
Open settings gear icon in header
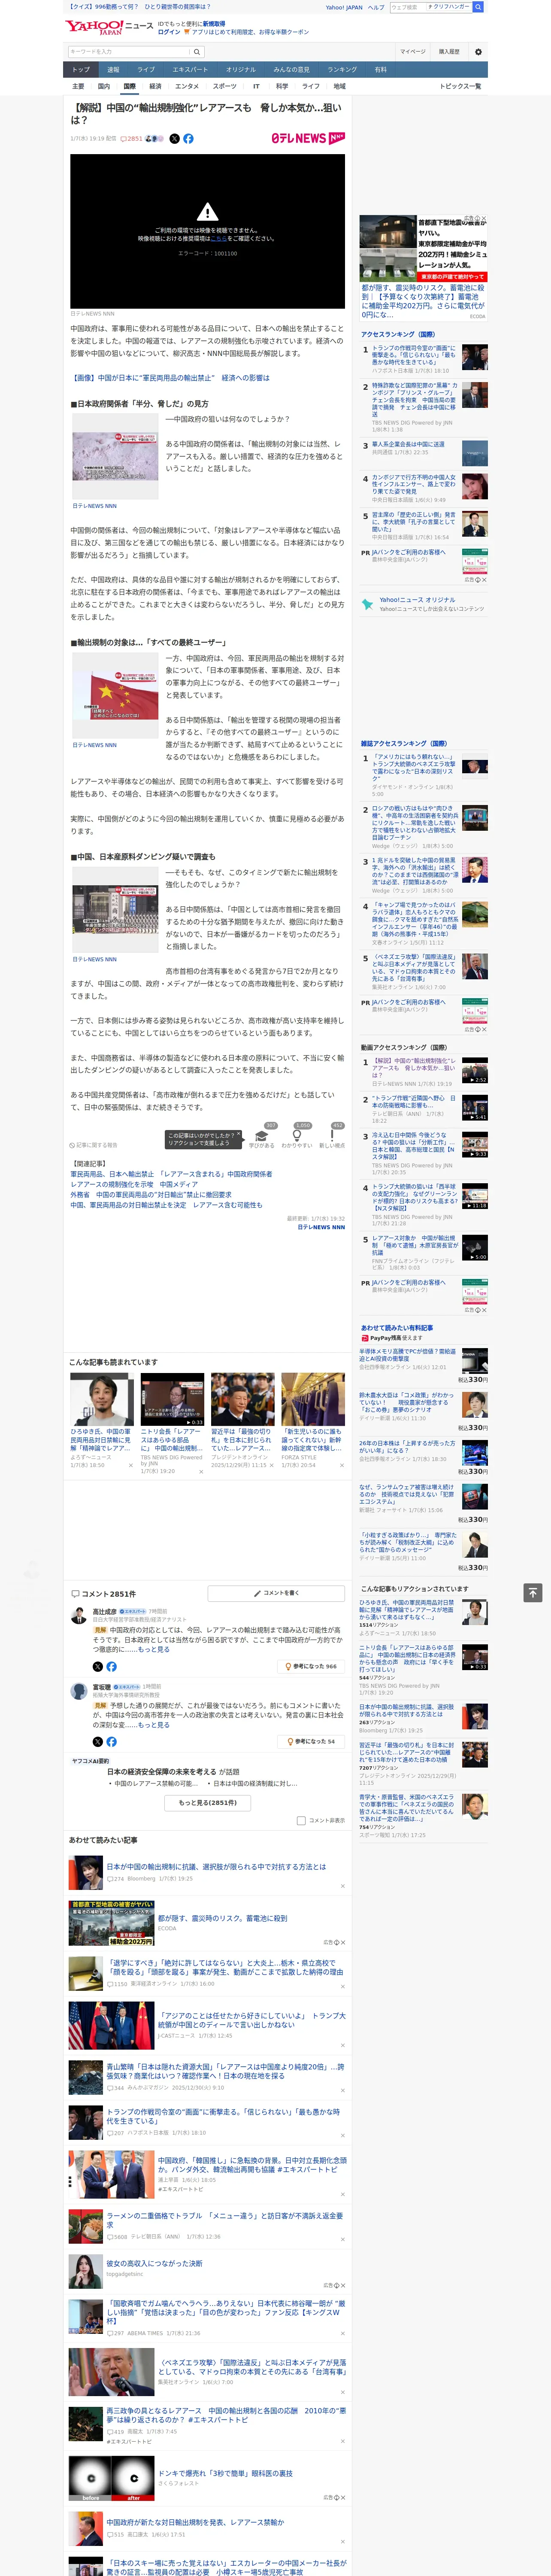click(478, 52)
